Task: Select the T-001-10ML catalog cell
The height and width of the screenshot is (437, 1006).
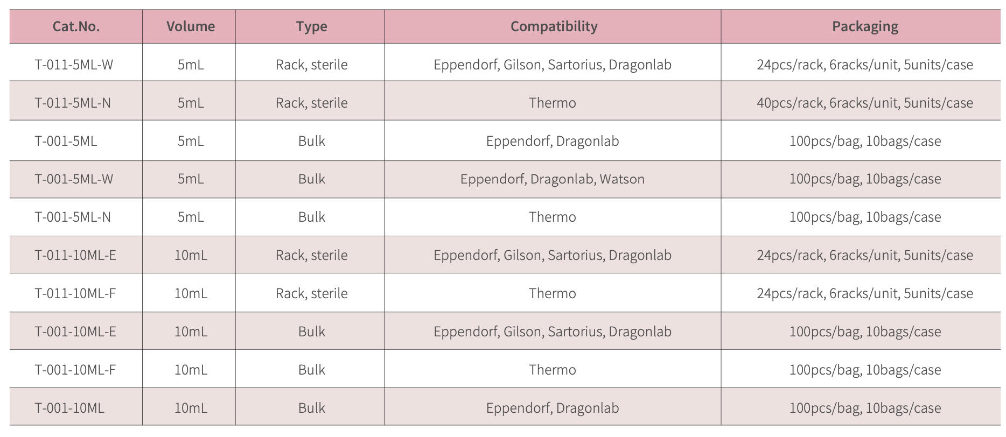Action: point(69,408)
